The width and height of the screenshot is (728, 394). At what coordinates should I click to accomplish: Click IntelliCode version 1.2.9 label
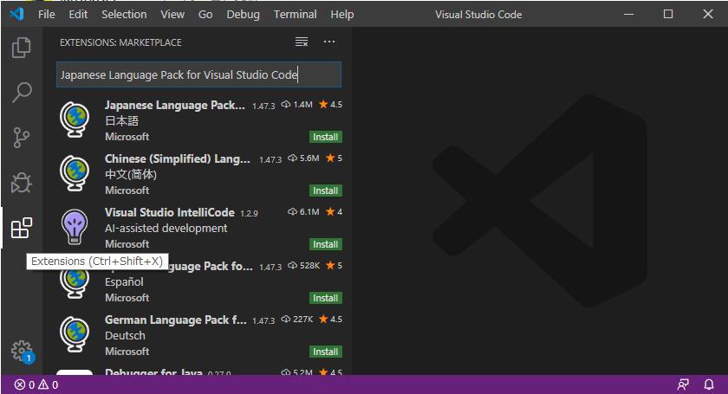coord(249,214)
